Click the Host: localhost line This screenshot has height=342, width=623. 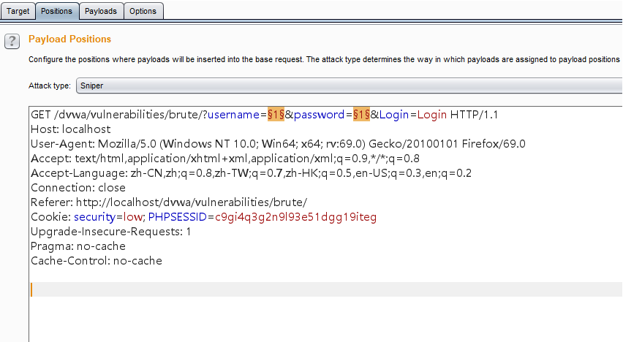[71, 129]
